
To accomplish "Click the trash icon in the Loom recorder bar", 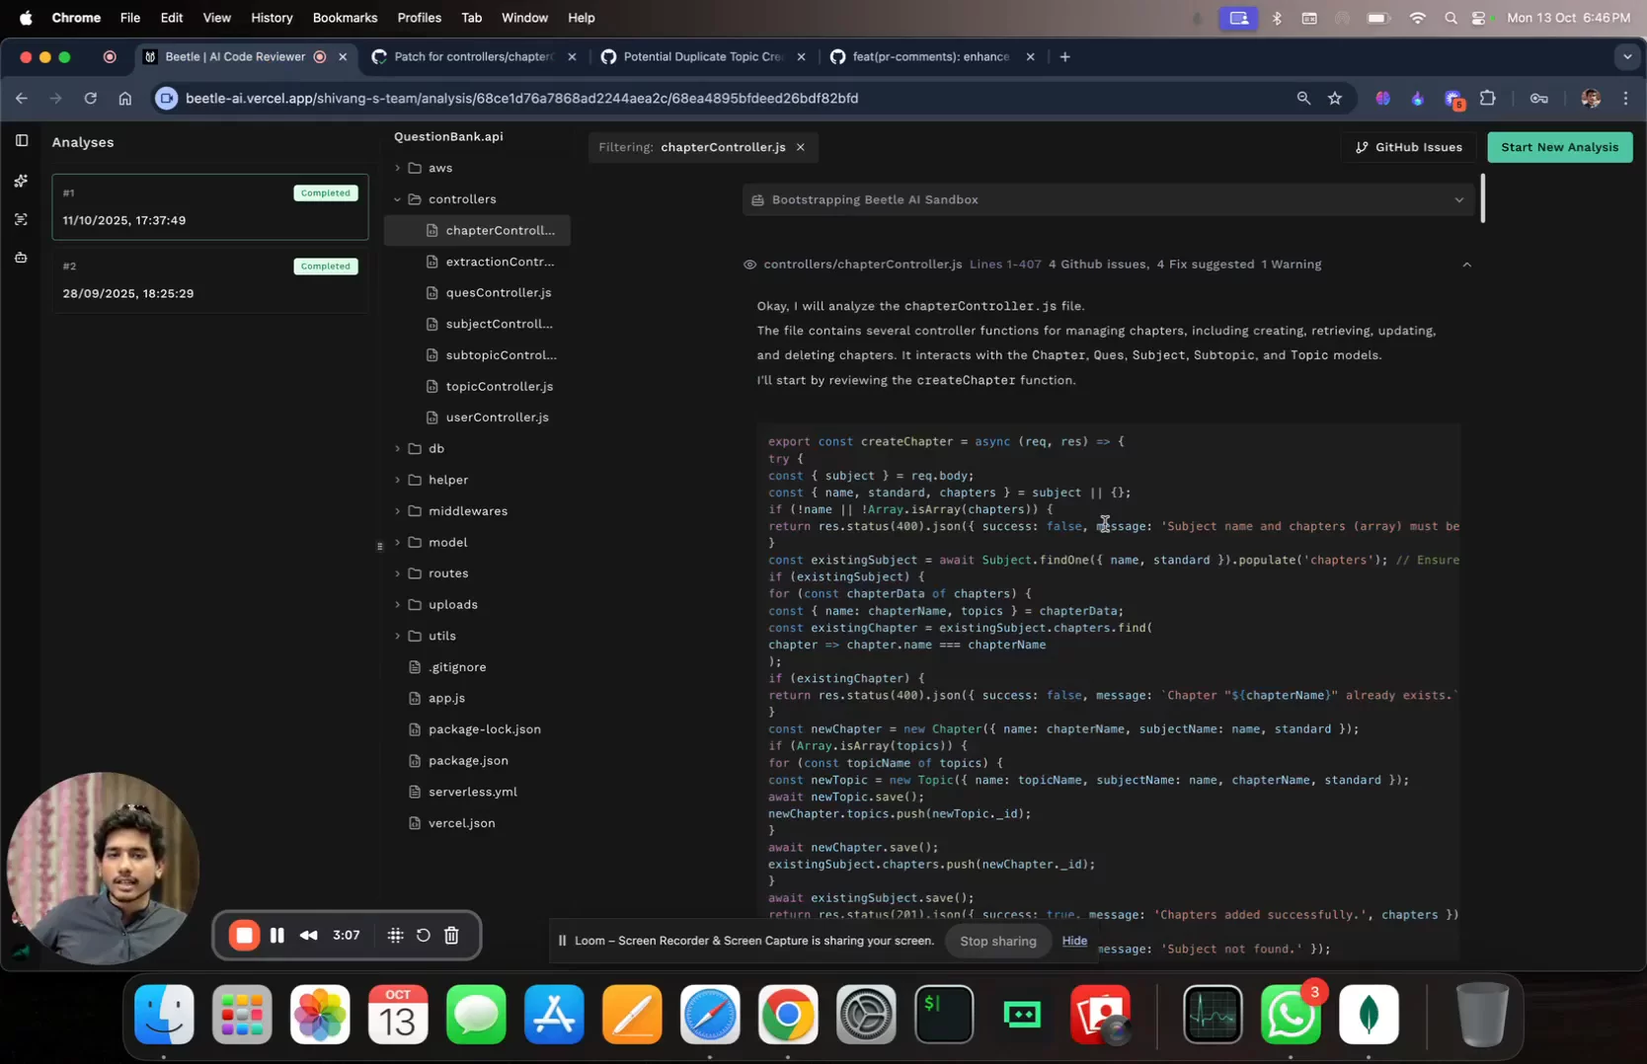I will coord(451,935).
